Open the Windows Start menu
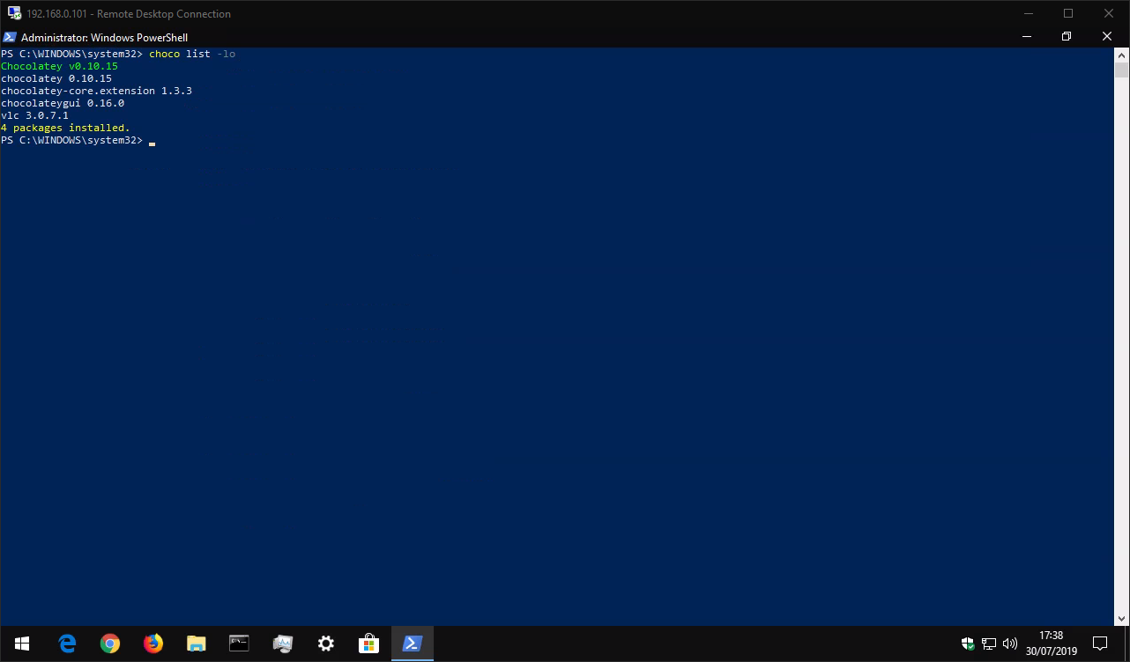Image resolution: width=1130 pixels, height=662 pixels. click(21, 644)
